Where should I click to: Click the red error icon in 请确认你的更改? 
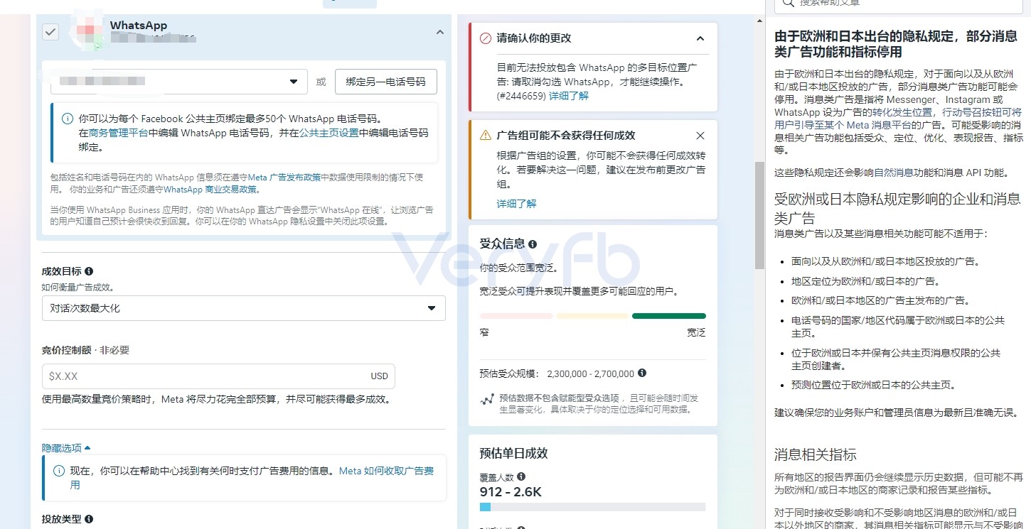(x=486, y=38)
